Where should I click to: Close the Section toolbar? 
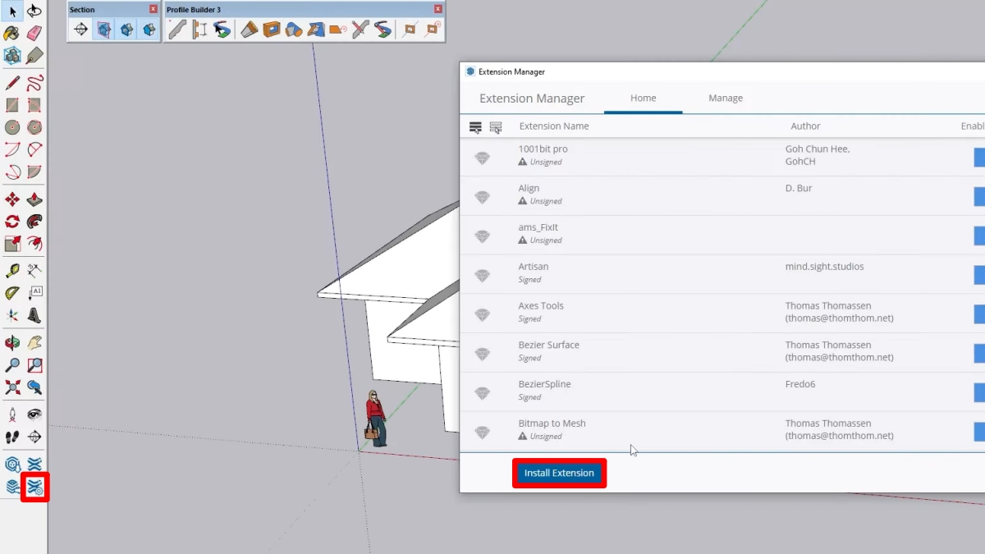click(x=153, y=9)
